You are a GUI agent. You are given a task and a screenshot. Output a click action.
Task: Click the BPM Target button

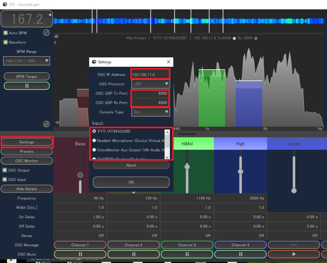tap(27, 76)
